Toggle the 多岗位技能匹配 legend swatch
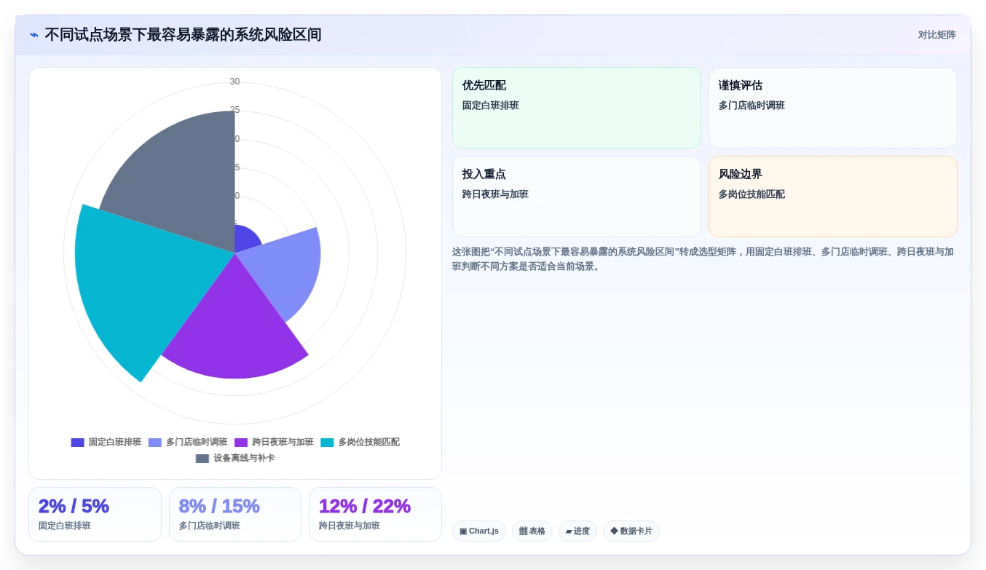 327,443
